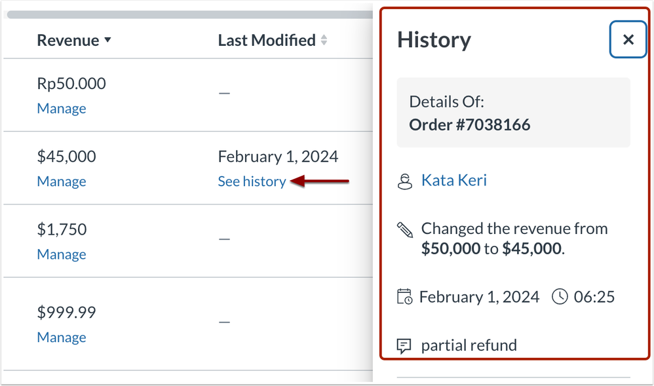Screen dimensions: 654x386
Task: Click the February 1, 2024 date in table
Action: (278, 157)
